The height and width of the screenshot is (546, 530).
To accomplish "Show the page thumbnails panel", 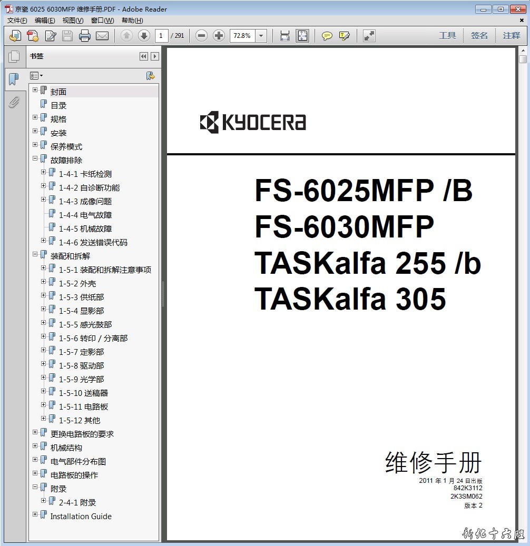I will [14, 56].
